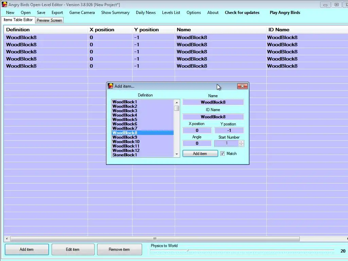This screenshot has width=348, height=261.
Task: Select the Items Table Editor tab
Action: coord(18,20)
